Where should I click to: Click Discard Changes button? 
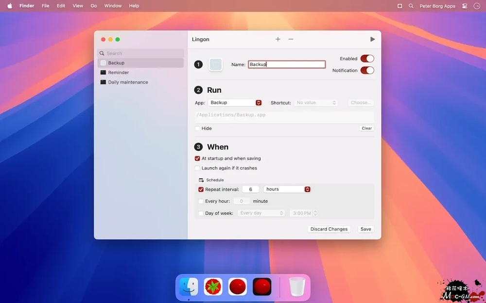pyautogui.click(x=329, y=229)
